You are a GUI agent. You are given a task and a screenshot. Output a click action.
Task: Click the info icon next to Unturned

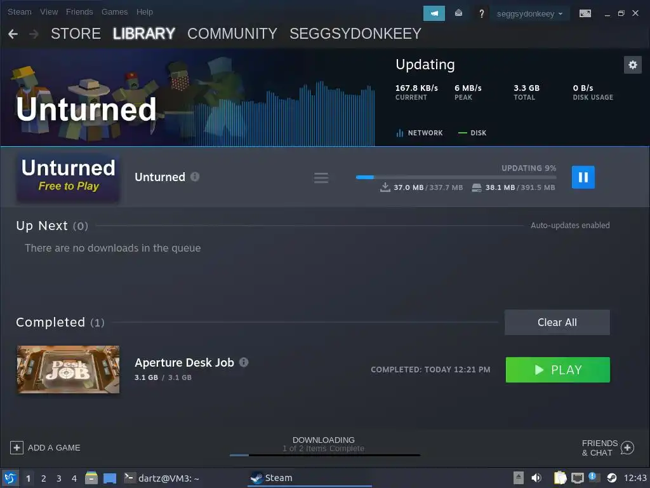coord(195,177)
